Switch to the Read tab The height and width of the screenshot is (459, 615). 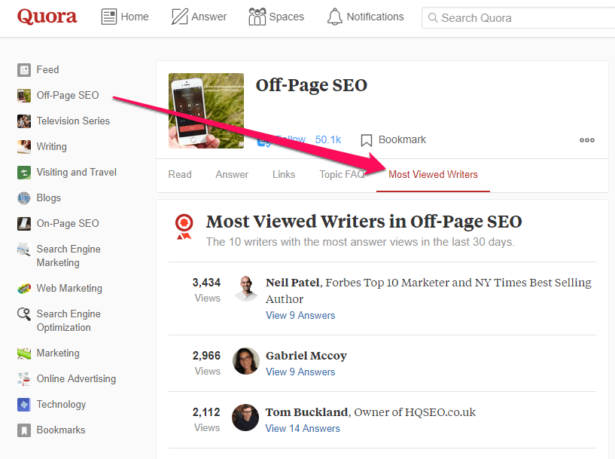click(180, 174)
